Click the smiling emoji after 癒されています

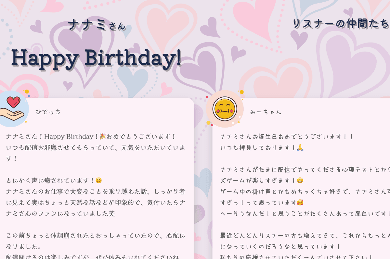pyautogui.click(x=98, y=180)
